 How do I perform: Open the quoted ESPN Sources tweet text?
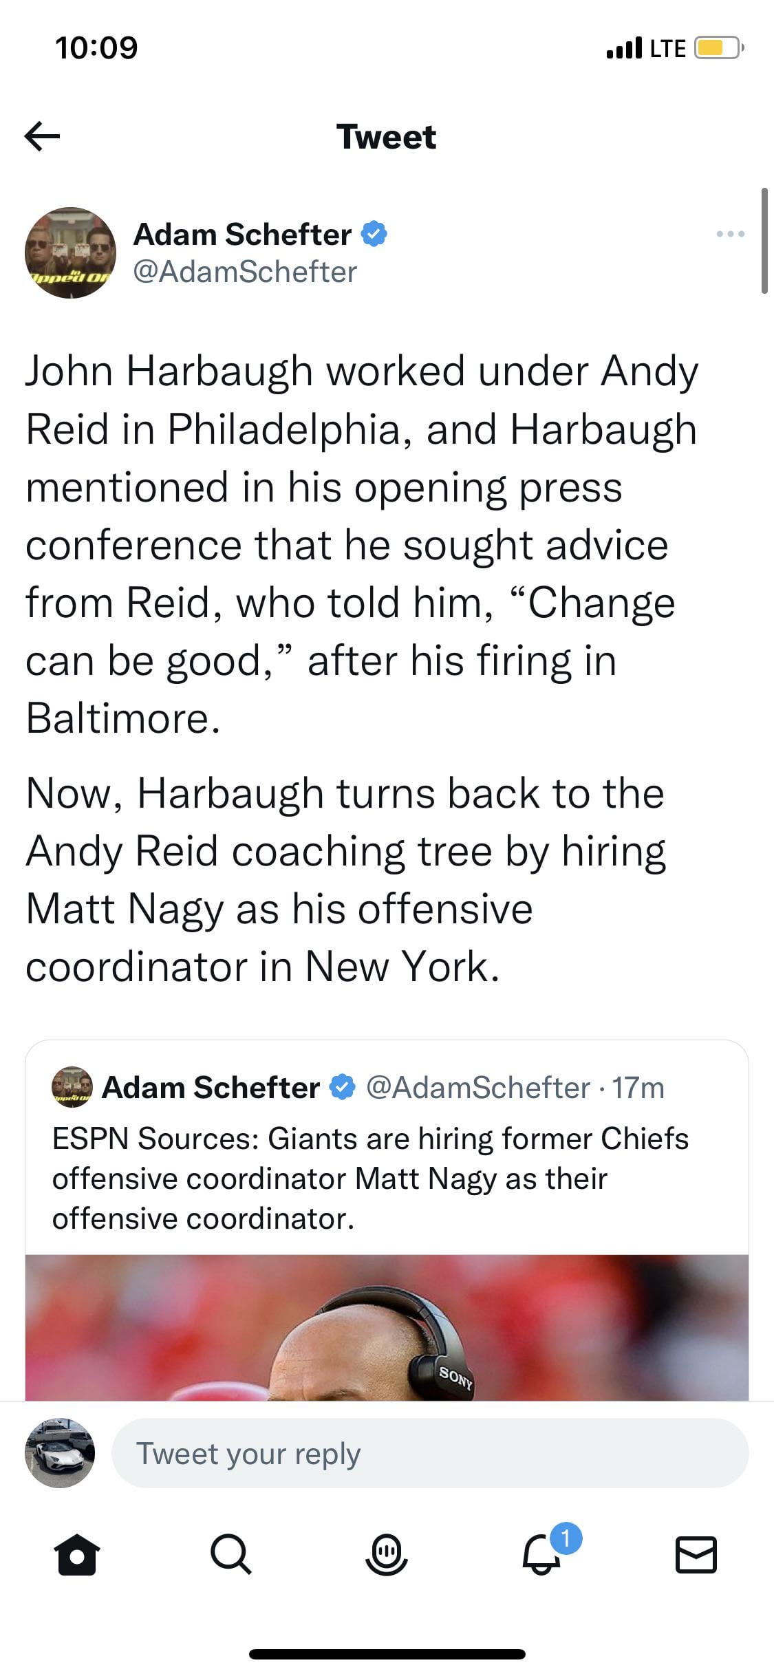pos(370,1178)
